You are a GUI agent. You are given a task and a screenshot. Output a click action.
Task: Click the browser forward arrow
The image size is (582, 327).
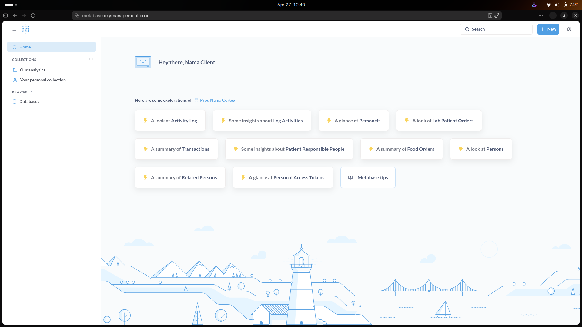[24, 15]
